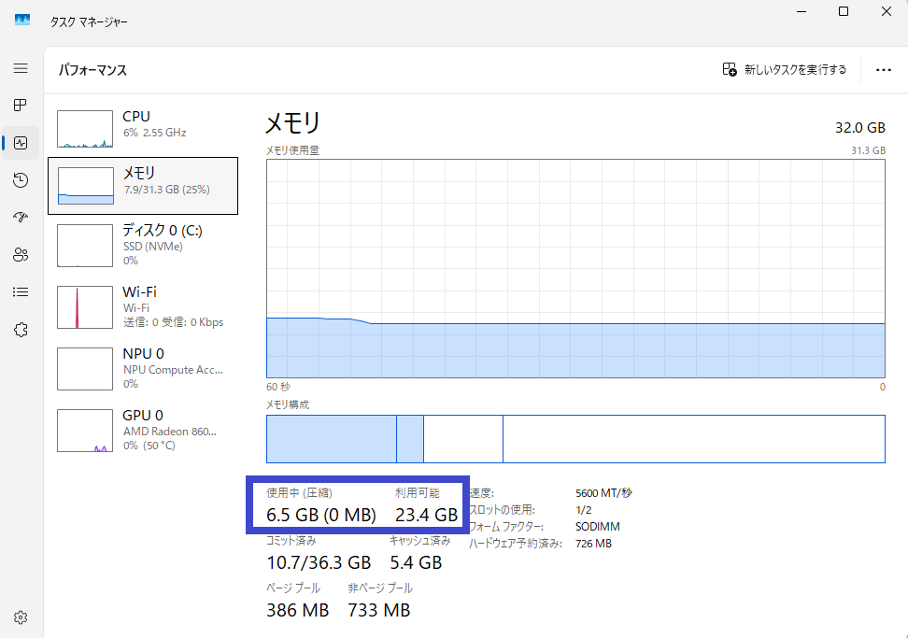Click the 733 MB non-paged pool value
Viewport: 908px width, 638px height.
pyautogui.click(x=378, y=610)
